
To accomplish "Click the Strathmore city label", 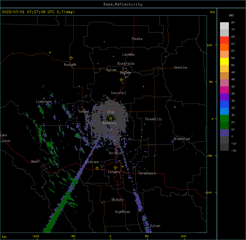I will (147, 173).
